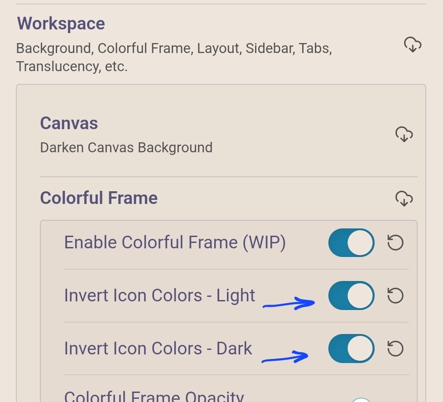Screen dimensions: 443x402
Task: Click the cloud download icon beside Canvas
Action: pos(404,134)
